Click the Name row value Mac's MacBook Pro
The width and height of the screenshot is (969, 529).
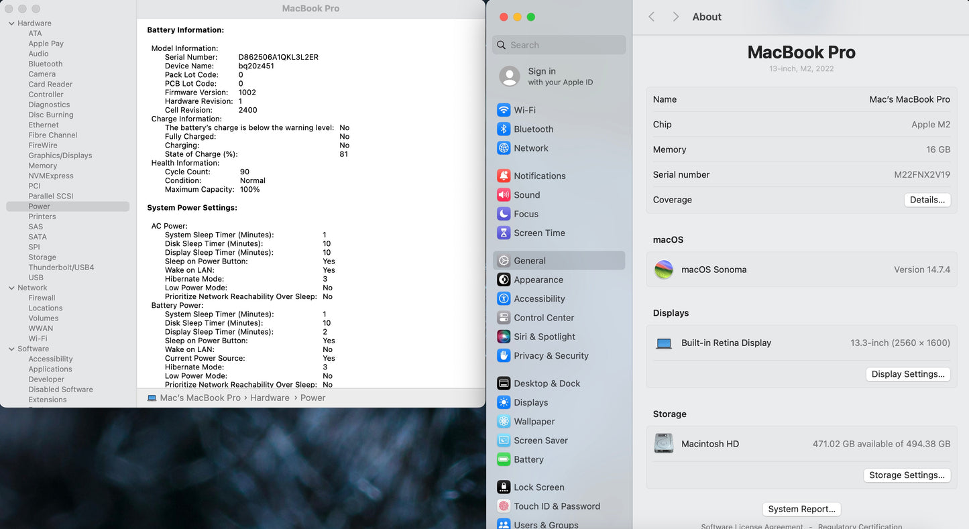point(909,99)
